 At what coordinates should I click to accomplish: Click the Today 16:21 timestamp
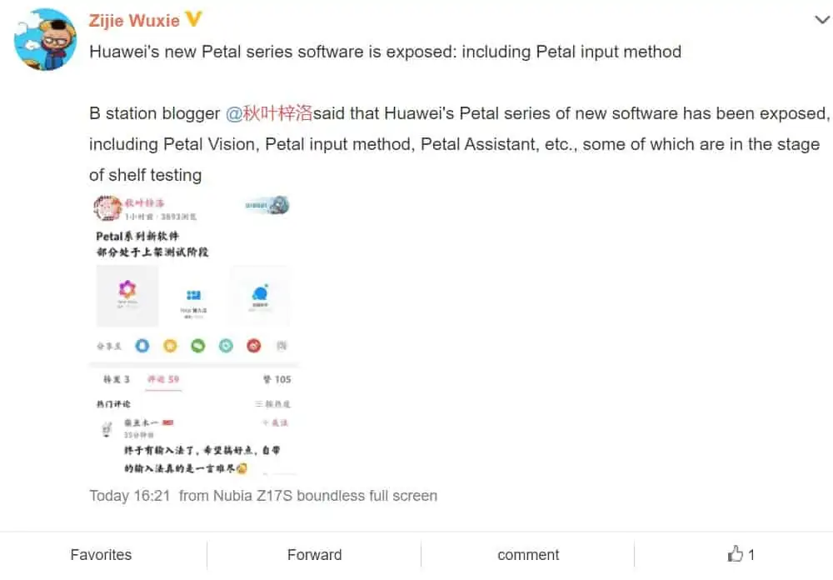tap(130, 496)
